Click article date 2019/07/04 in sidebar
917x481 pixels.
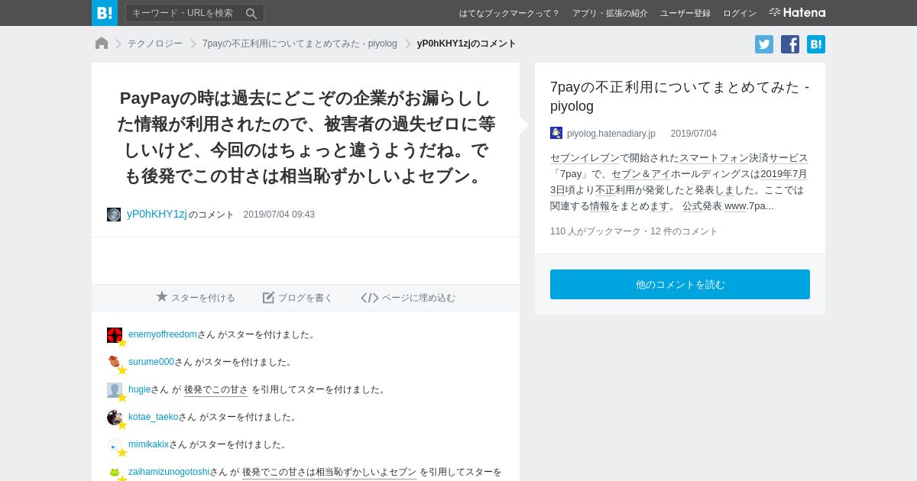pos(694,134)
